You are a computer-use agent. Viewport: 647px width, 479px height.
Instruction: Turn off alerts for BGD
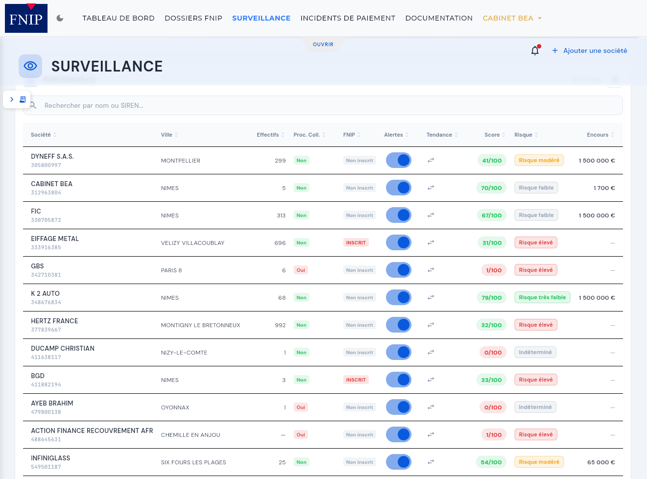click(x=399, y=380)
